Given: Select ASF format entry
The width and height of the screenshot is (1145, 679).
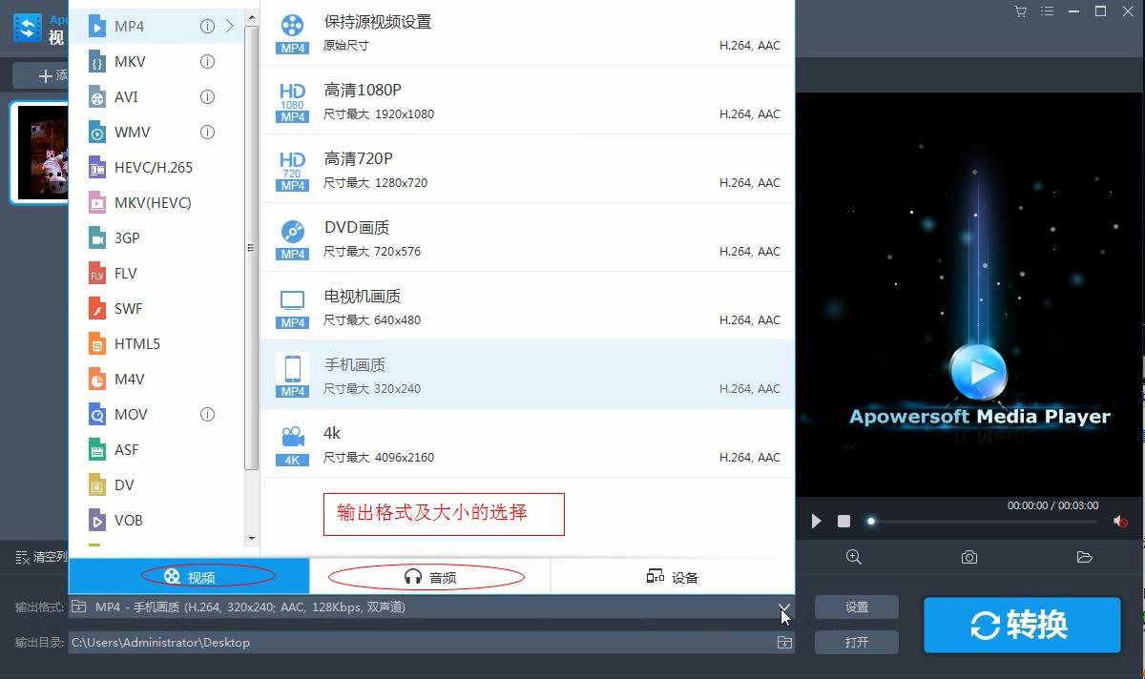Looking at the screenshot, I should pos(156,449).
